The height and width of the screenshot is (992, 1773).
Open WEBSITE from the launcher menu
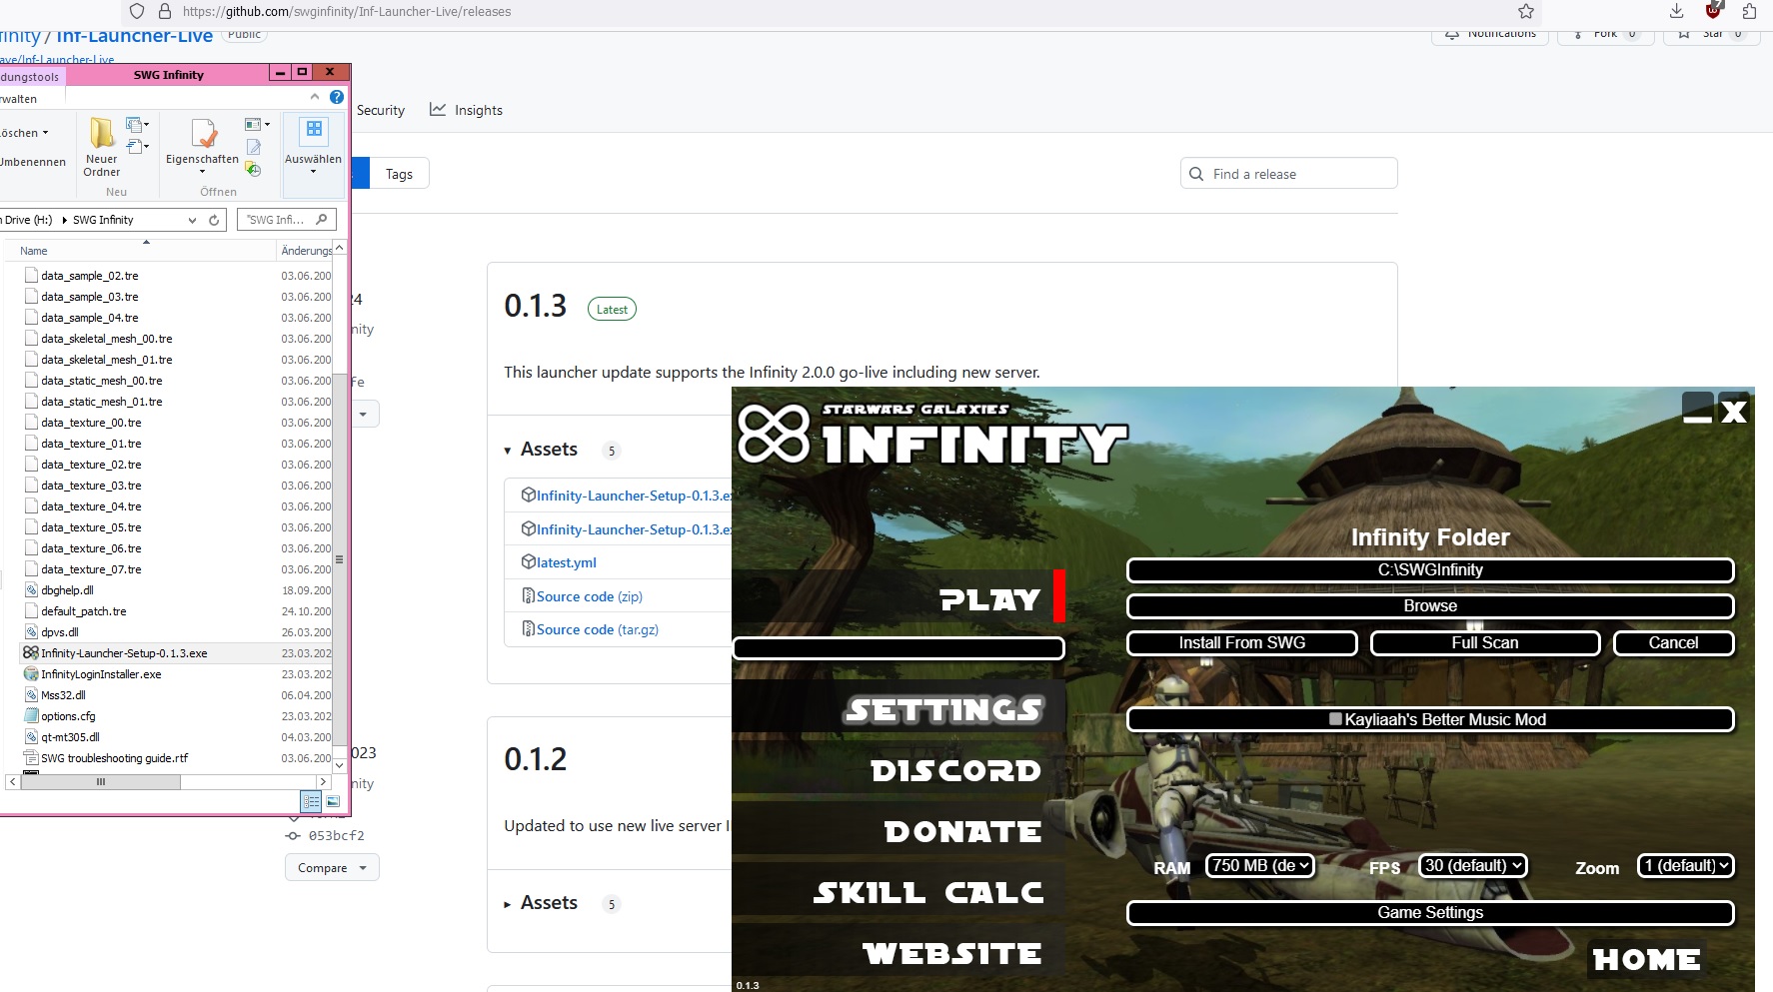pyautogui.click(x=952, y=954)
